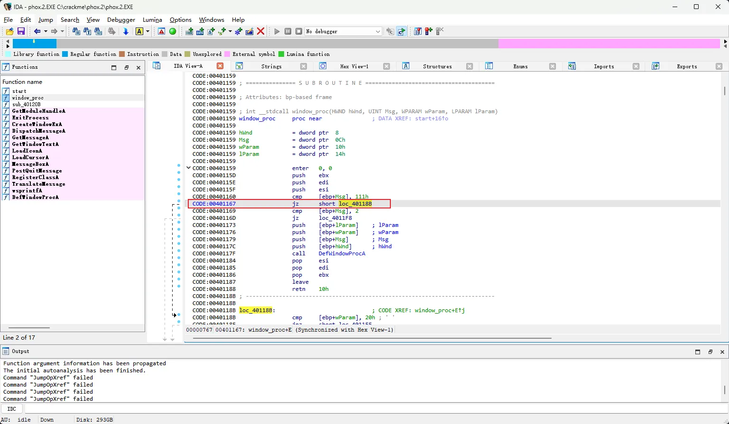The image size is (729, 424).
Task: Open the No debugger combo box
Action: (x=343, y=31)
